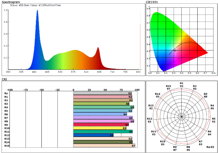Click the CRI panel title
The image size is (218, 153).
click(4, 79)
